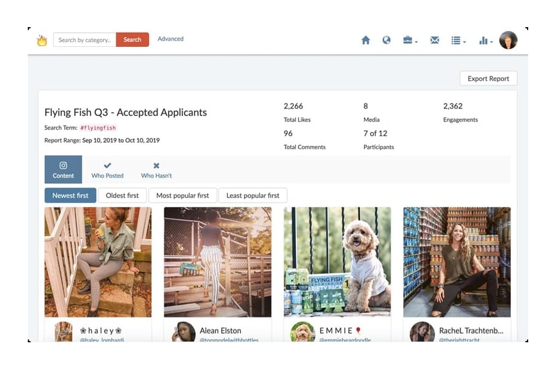Click EMMIE's dog profile avatar
556x370 pixels.
[x=303, y=332]
